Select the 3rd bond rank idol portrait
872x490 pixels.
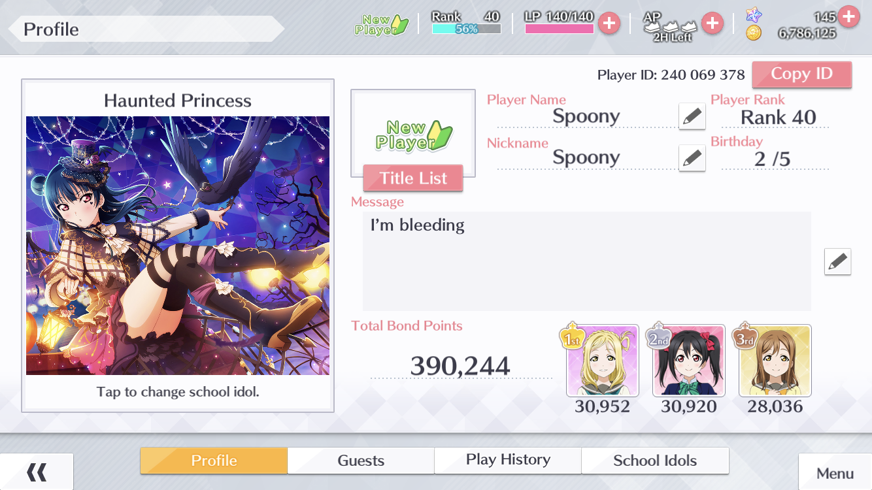tap(775, 361)
